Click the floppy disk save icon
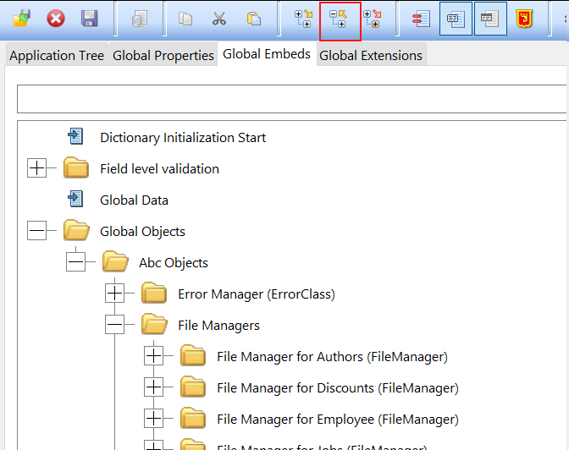The width and height of the screenshot is (569, 450). tap(89, 19)
